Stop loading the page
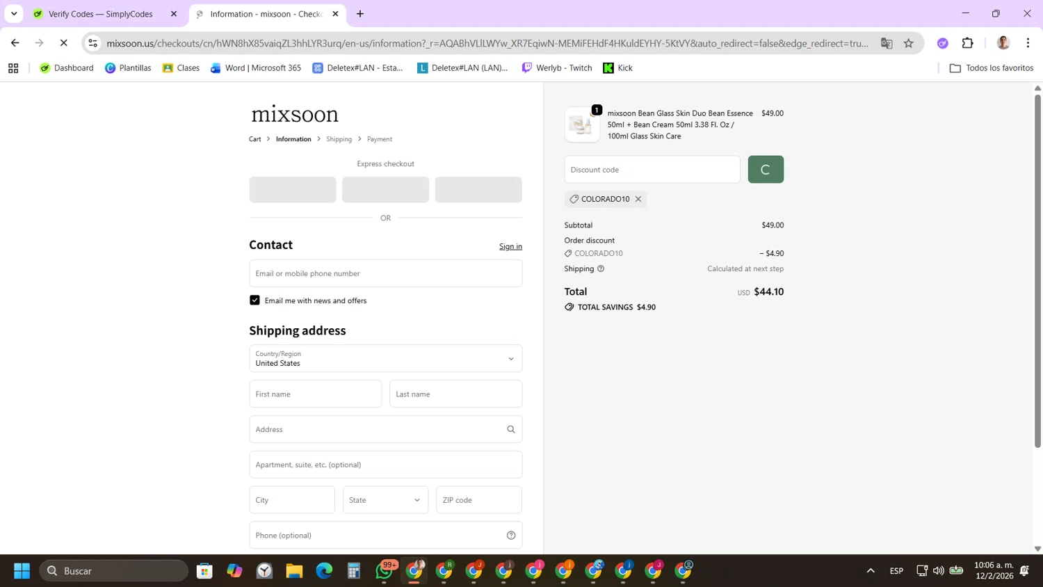 pyautogui.click(x=63, y=43)
